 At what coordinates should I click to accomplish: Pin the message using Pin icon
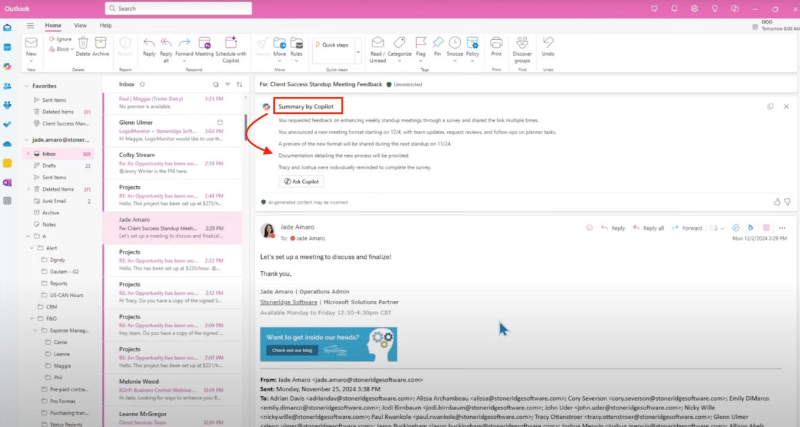pyautogui.click(x=438, y=42)
